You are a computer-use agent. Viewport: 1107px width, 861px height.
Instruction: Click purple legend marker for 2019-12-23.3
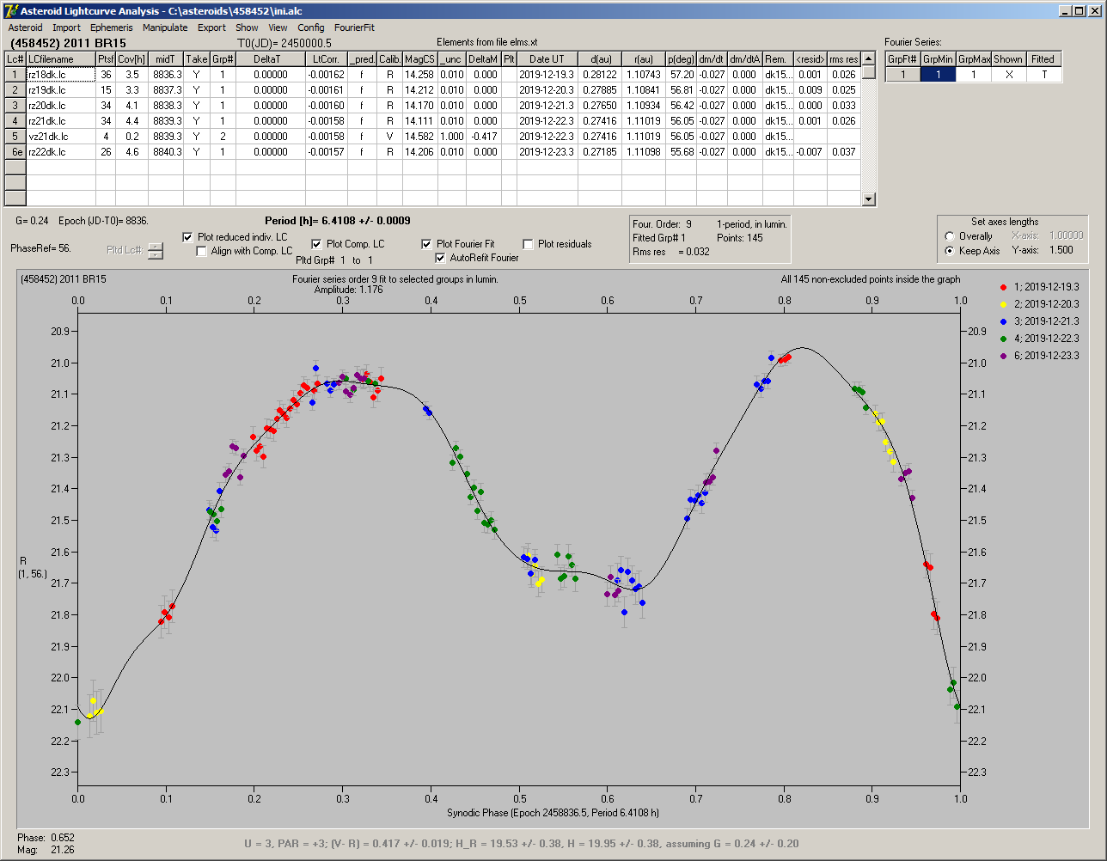click(1004, 356)
